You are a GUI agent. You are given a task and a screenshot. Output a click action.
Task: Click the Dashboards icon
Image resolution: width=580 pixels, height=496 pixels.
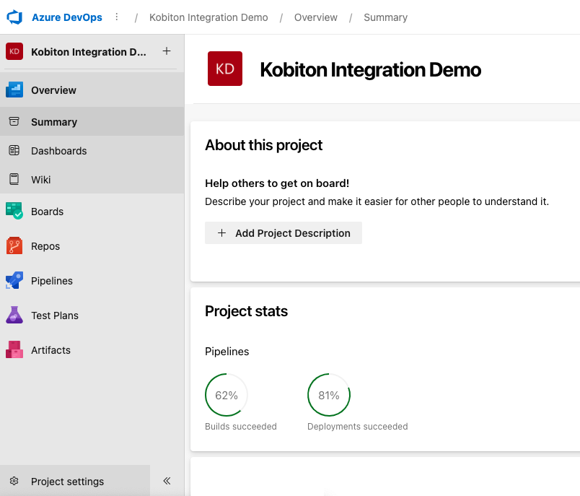pos(14,150)
